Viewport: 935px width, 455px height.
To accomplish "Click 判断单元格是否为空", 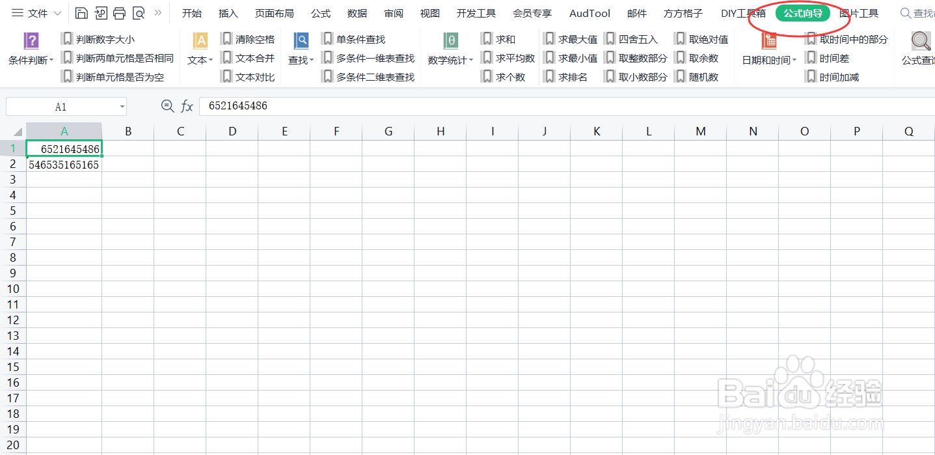I will (113, 77).
